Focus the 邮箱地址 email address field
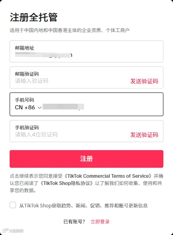 click(86, 51)
